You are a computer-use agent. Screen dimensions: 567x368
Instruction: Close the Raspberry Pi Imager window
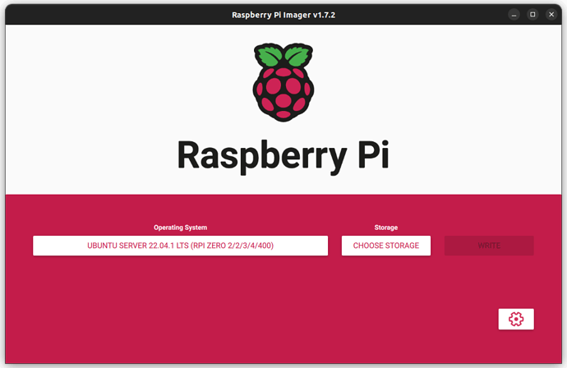(551, 15)
